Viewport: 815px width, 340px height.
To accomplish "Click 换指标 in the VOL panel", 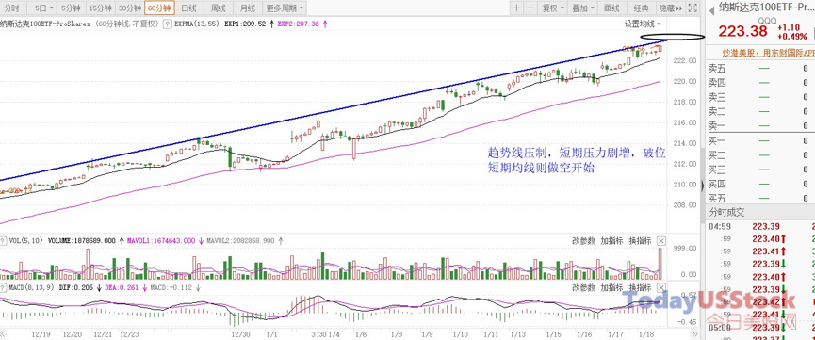I will [x=640, y=241].
